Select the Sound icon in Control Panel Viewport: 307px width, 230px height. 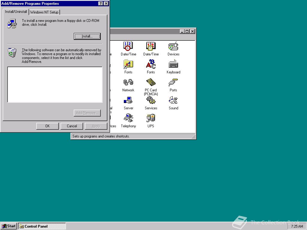(173, 100)
